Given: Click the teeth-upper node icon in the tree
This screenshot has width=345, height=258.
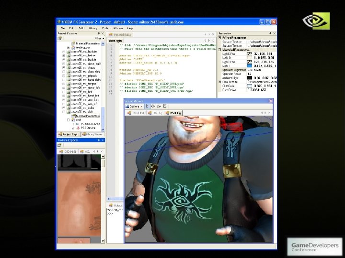Looking at the screenshot, I should pyautogui.click(x=73, y=48).
